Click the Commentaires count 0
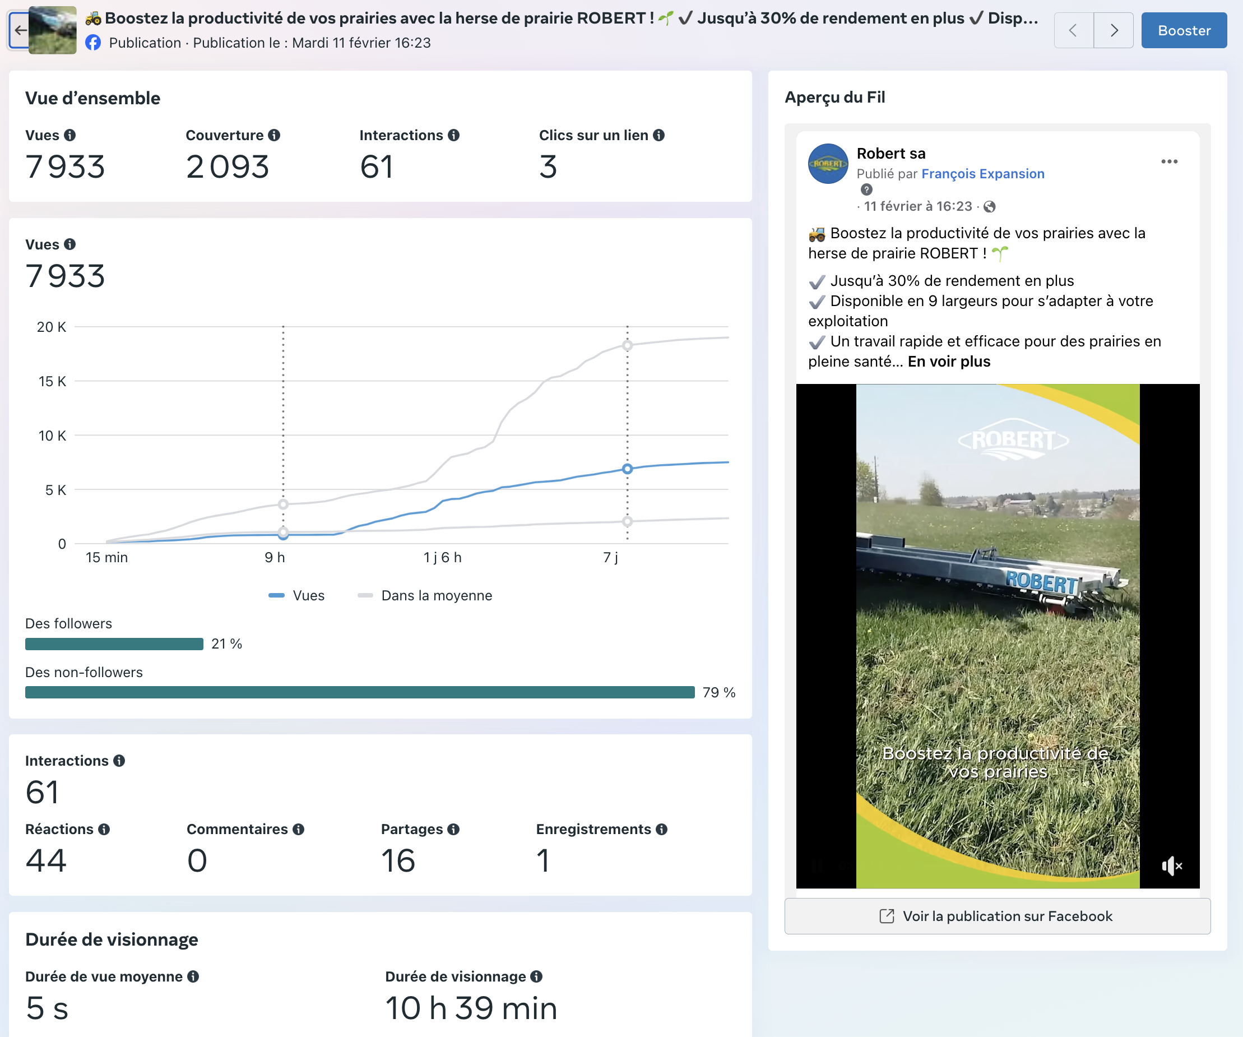1243x1037 pixels. click(197, 860)
